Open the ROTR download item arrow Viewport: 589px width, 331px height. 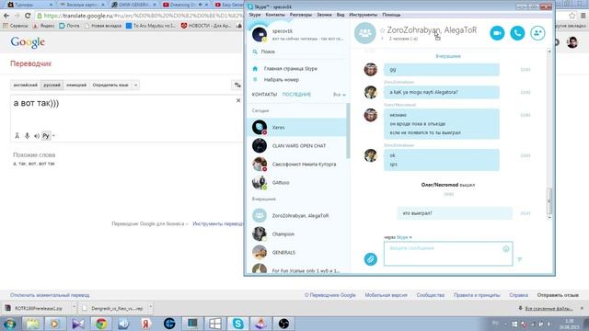click(x=74, y=308)
